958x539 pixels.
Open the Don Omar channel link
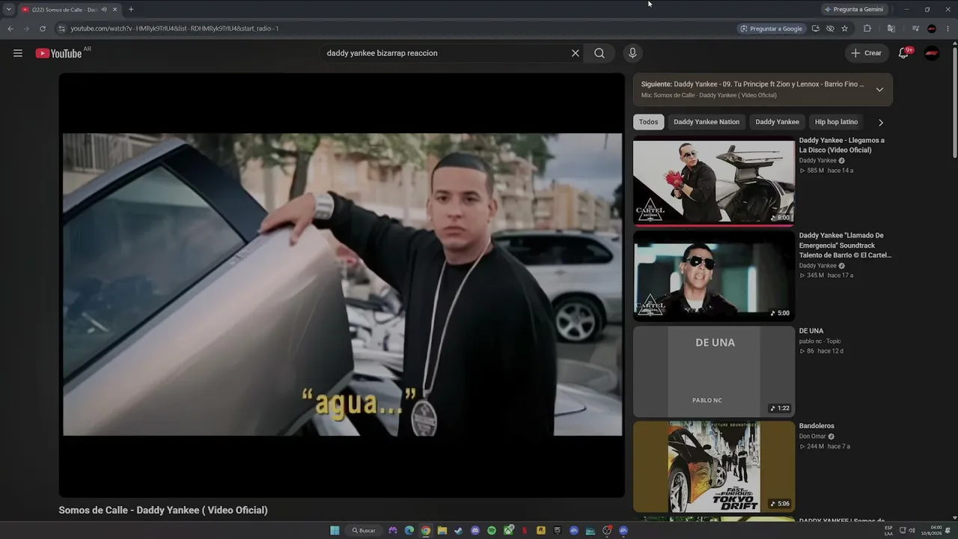[x=813, y=436]
